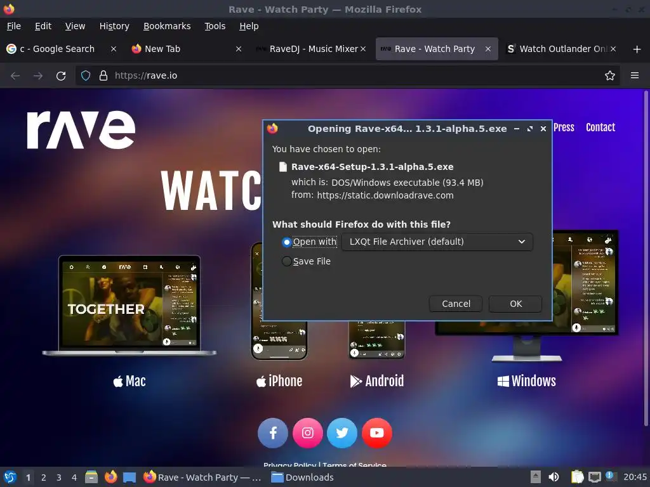This screenshot has height=487, width=650.
Task: Open Rave's Twitter page icon
Action: tap(342, 433)
